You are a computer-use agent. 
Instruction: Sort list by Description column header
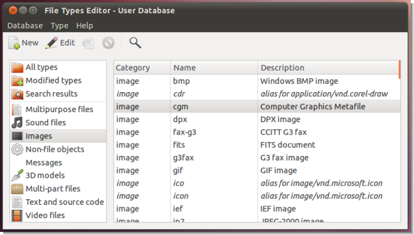coord(328,68)
